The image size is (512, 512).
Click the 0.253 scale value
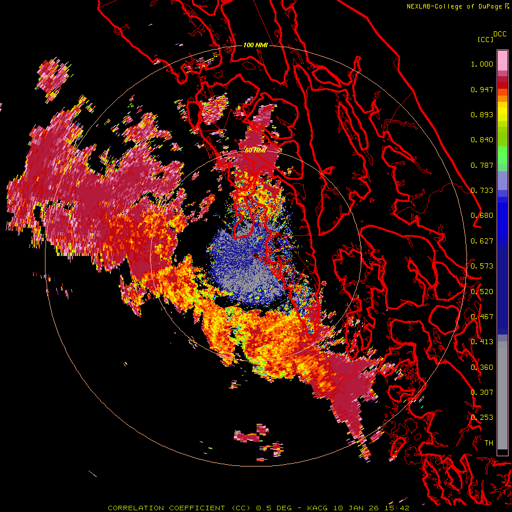(482, 418)
